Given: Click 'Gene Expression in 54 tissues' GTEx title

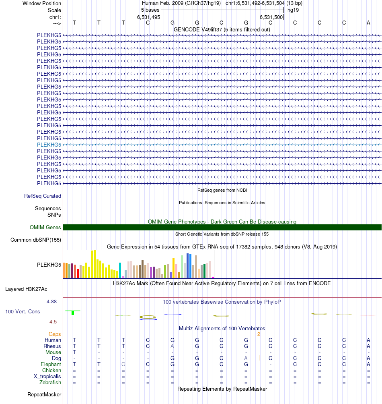Looking at the screenshot, I should (222, 247).
